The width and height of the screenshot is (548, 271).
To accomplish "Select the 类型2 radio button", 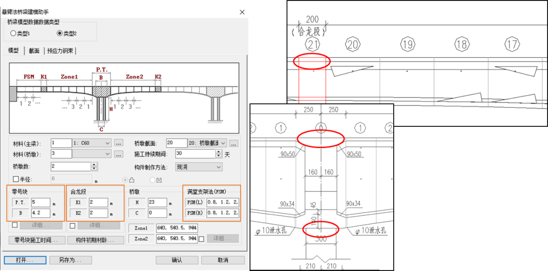I will pos(59,33).
